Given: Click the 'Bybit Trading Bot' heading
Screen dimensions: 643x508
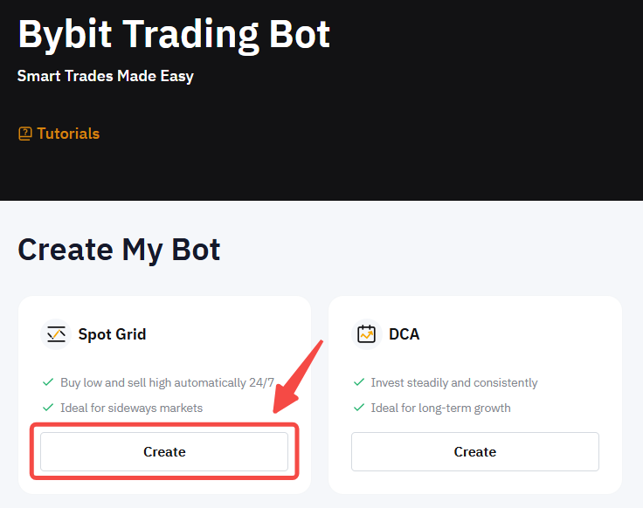Looking at the screenshot, I should click(x=174, y=35).
